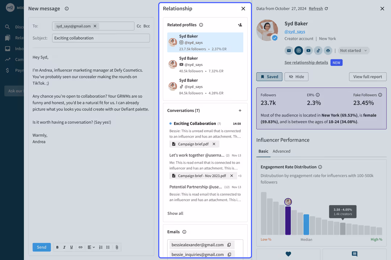Click the blue median bar in chart
The width and height of the screenshot is (391, 260).
point(306,224)
